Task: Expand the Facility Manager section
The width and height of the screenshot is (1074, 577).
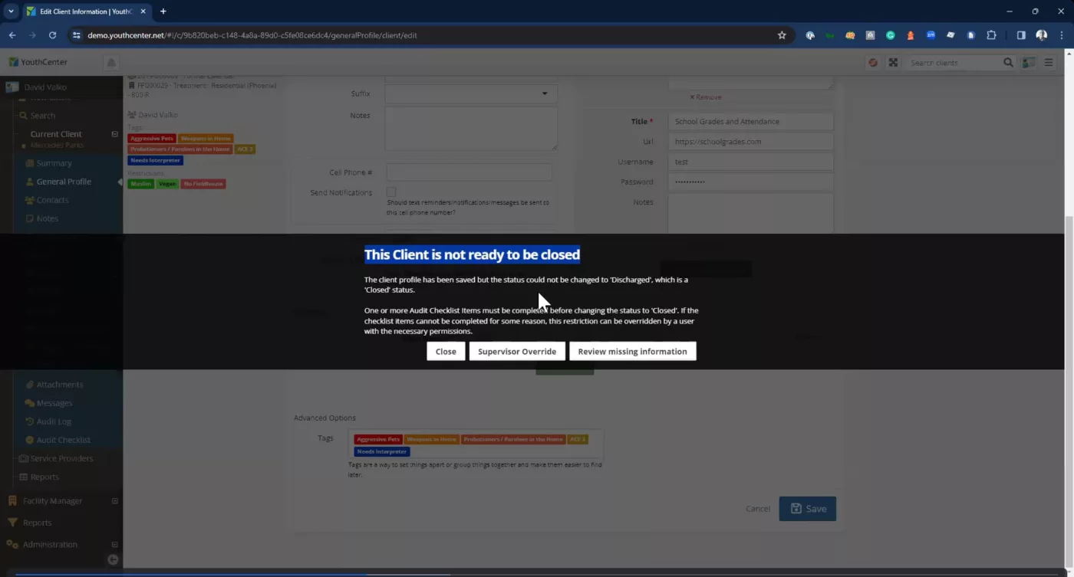Action: point(115,501)
